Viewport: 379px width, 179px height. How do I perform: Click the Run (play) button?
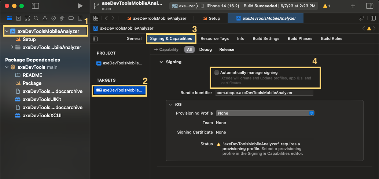tap(80, 6)
